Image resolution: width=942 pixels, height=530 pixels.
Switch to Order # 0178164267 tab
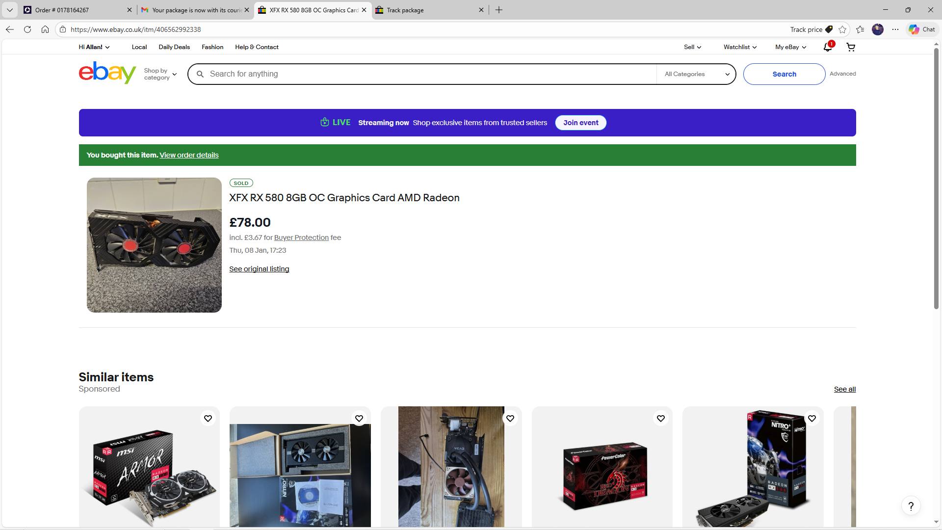(x=78, y=10)
